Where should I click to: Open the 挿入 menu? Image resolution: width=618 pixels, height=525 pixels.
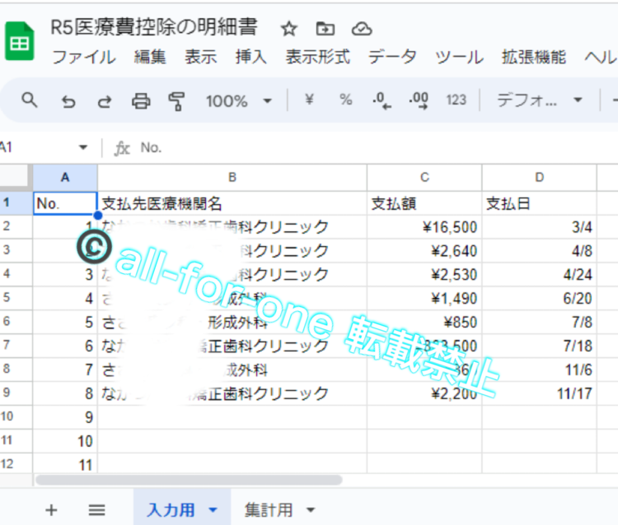[251, 57]
